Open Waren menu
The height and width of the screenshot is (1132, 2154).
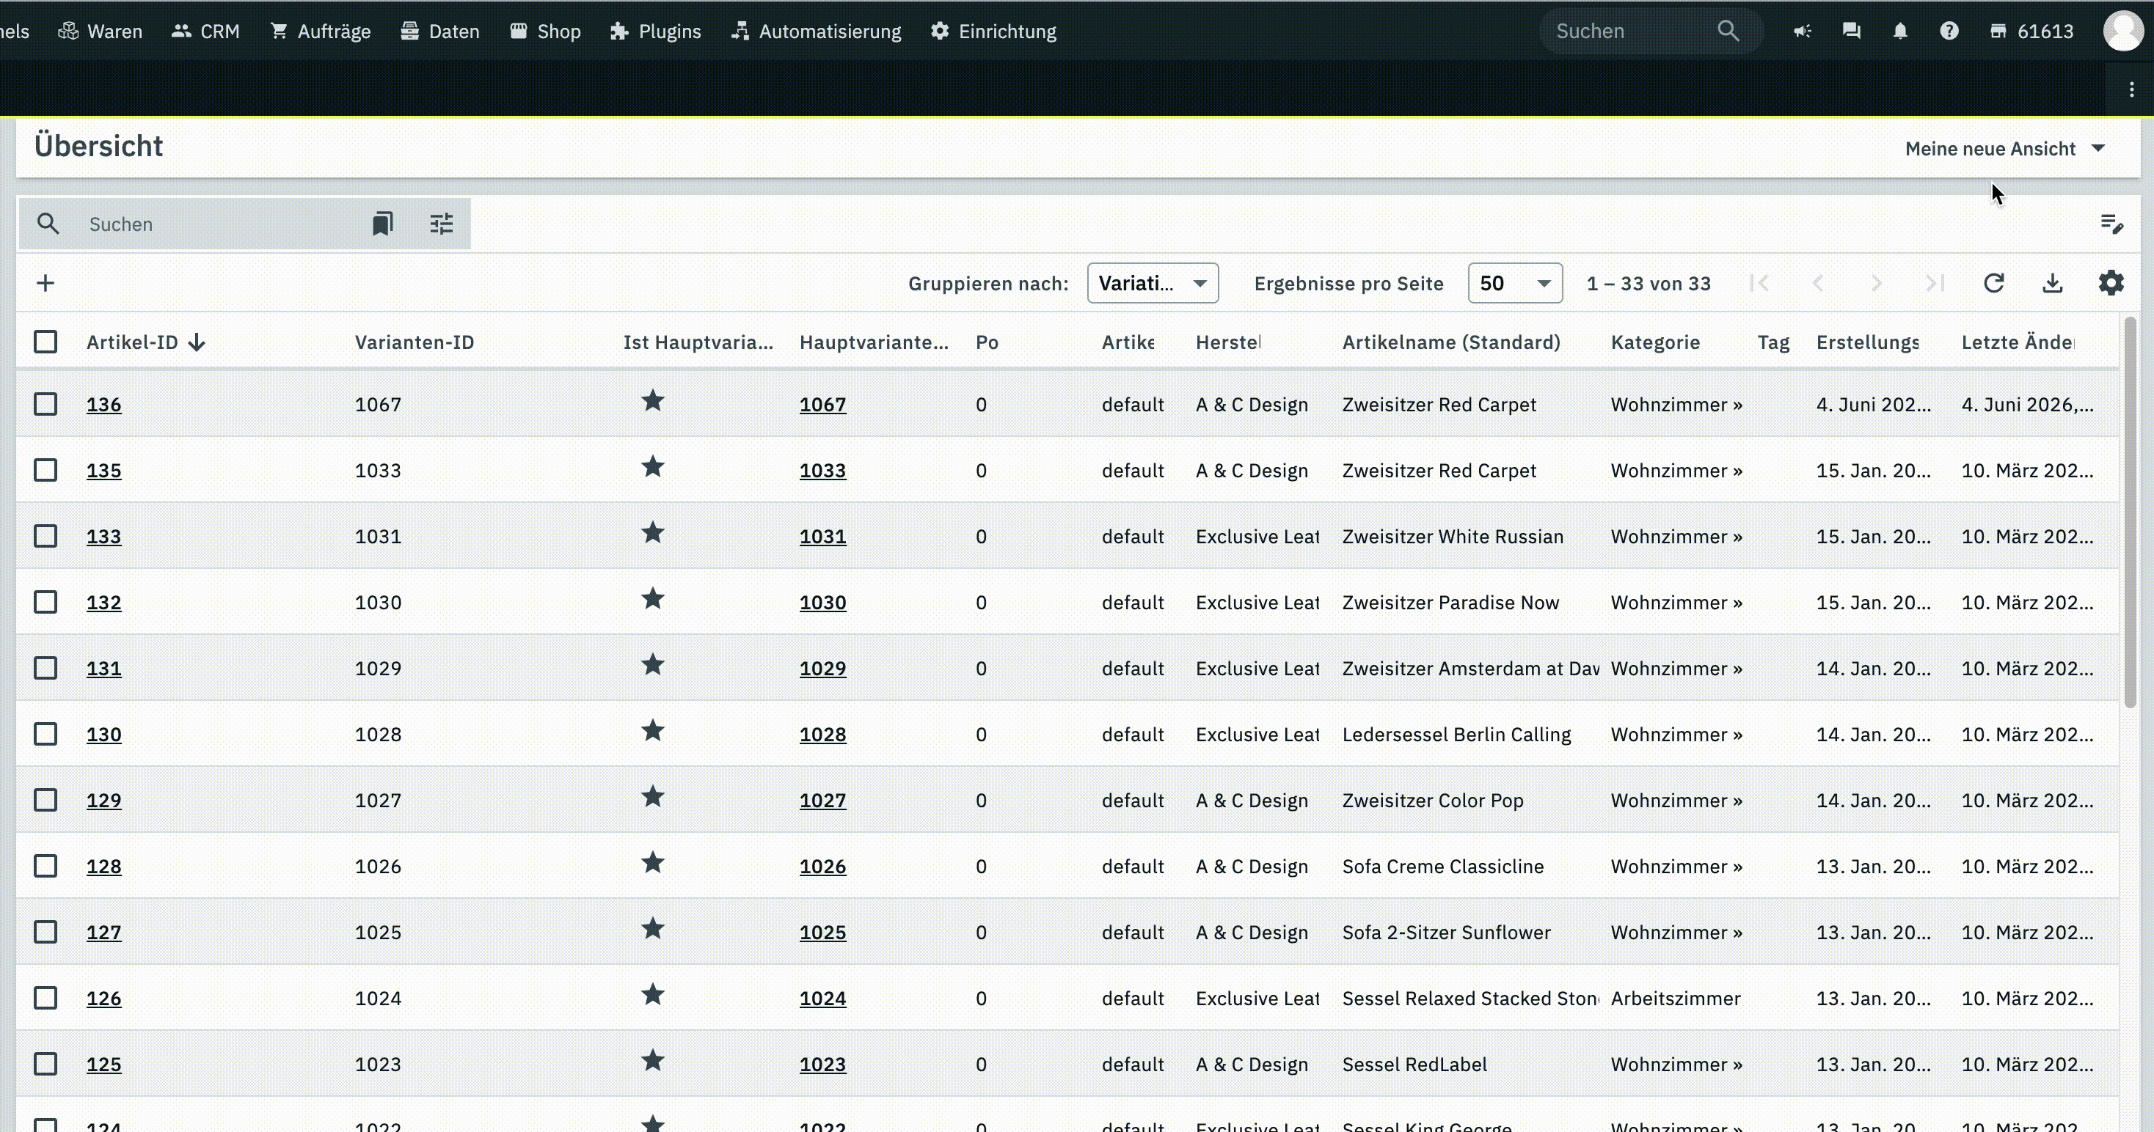[x=101, y=31]
